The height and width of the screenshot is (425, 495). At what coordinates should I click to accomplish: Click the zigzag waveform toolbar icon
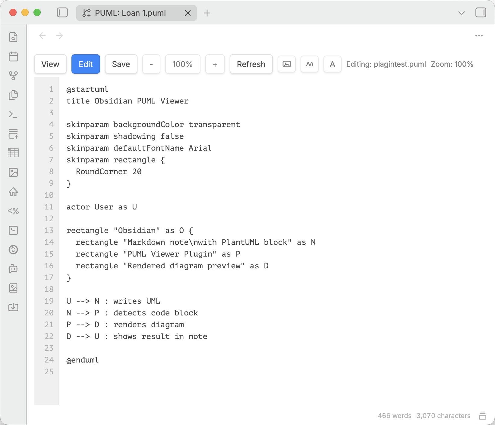click(310, 64)
